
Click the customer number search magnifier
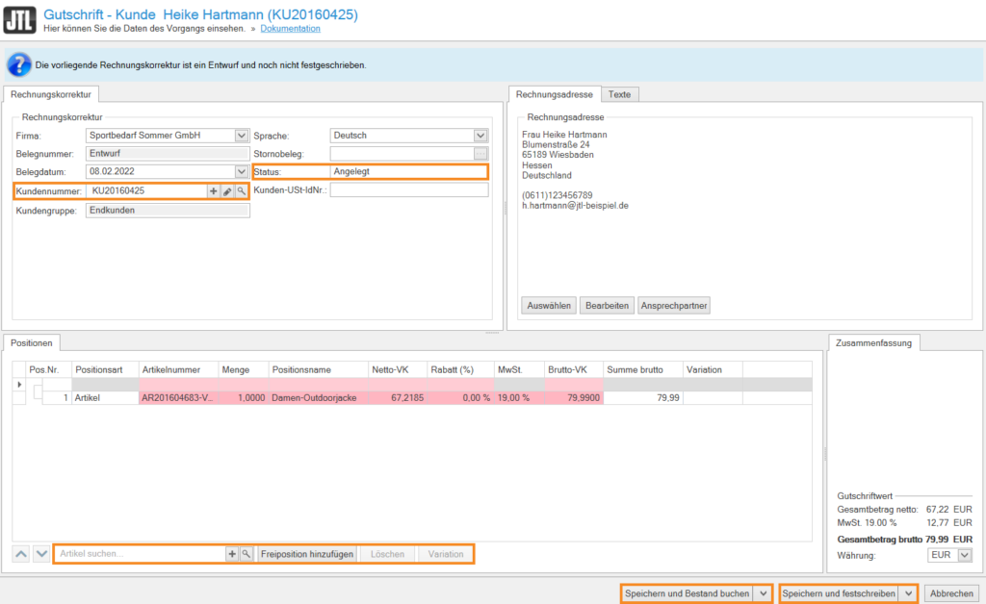point(241,191)
